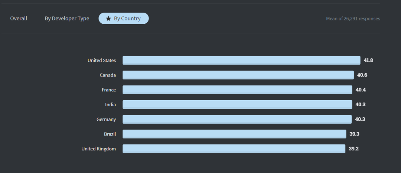Click the 'Mean of 26,291 responses' text

[353, 19]
